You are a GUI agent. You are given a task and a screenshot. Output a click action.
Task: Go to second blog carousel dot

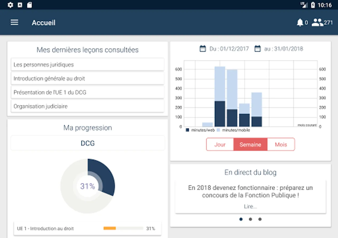[x=250, y=219]
